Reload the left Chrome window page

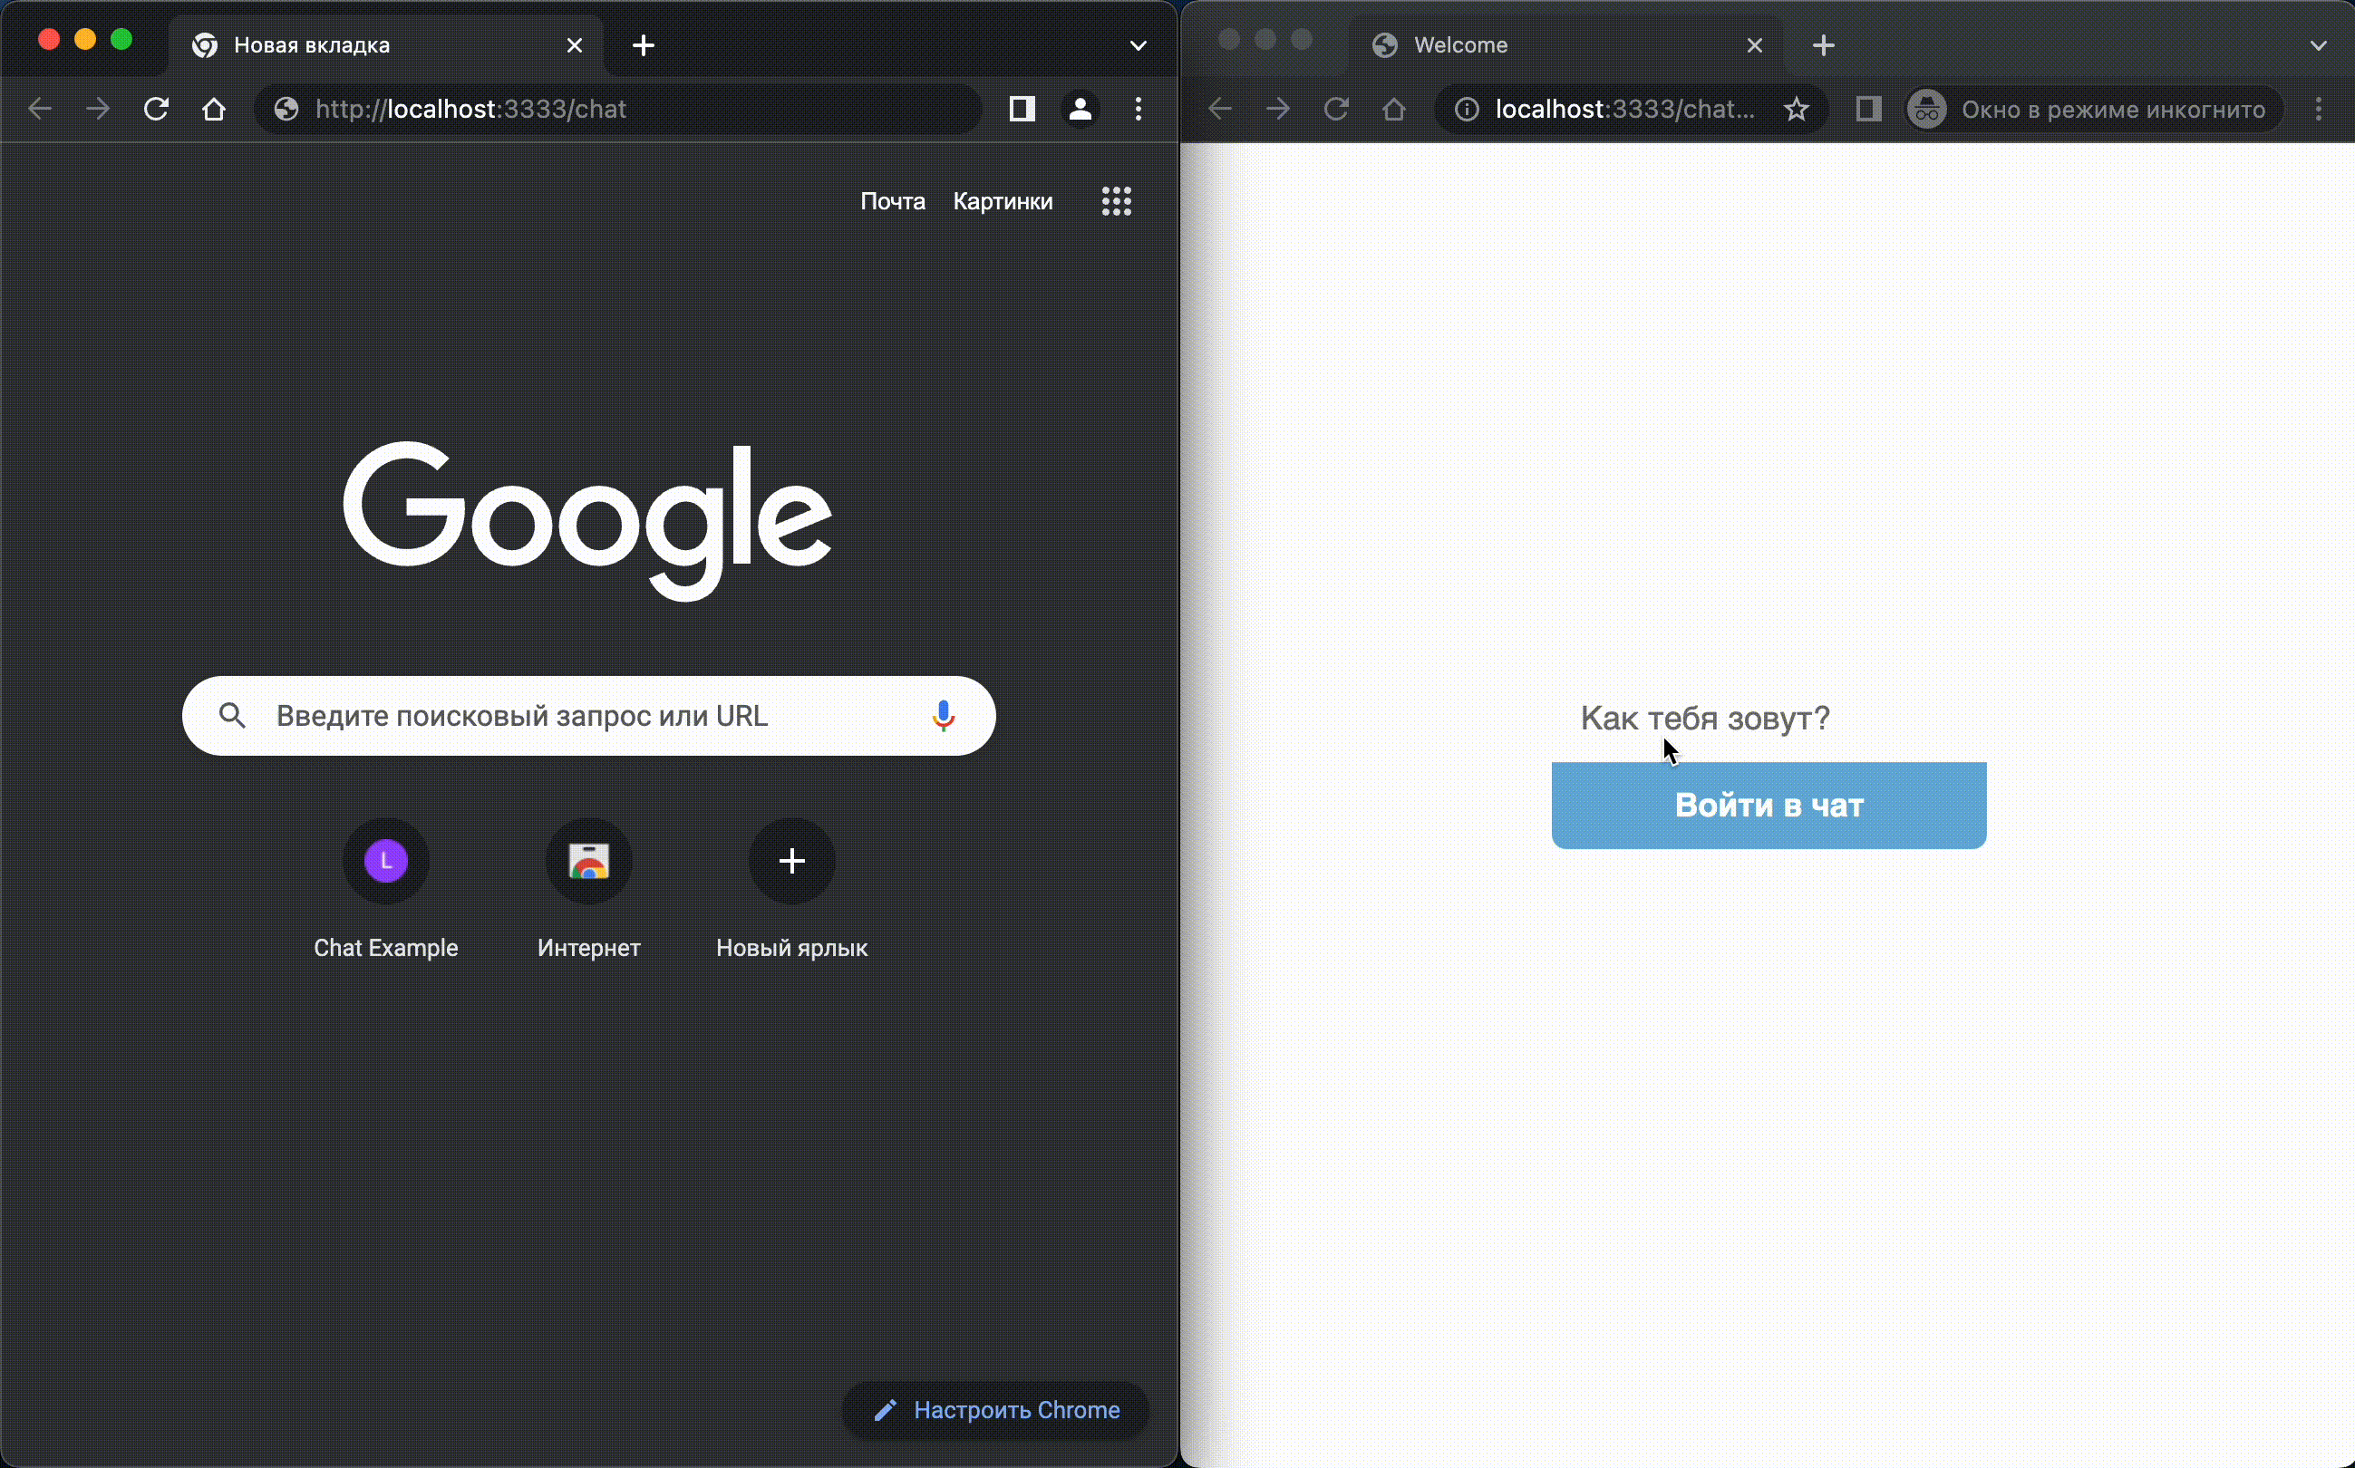tap(156, 109)
